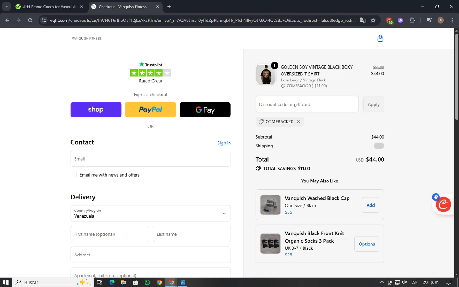This screenshot has width=459, height=287.
Task: Select the Last name field
Action: 192,234
